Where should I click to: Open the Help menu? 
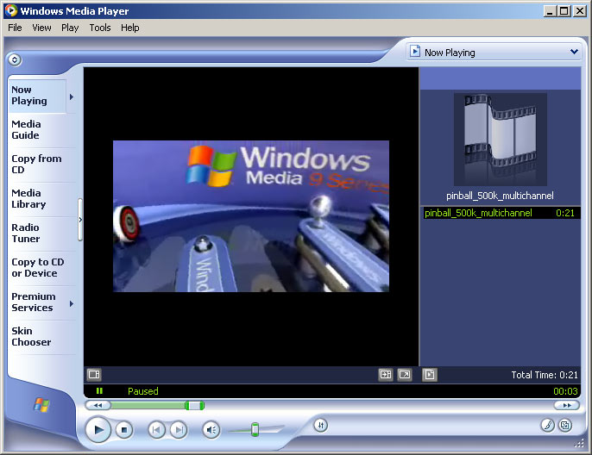(x=129, y=28)
